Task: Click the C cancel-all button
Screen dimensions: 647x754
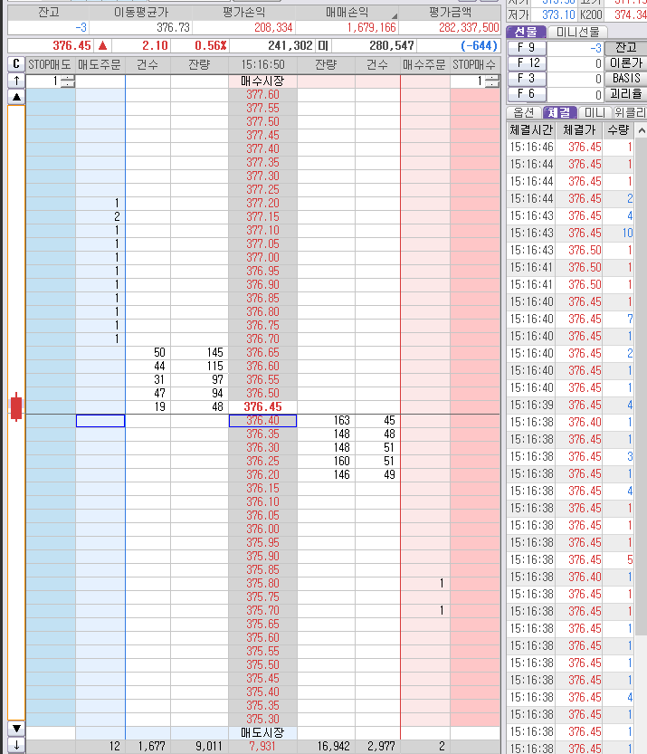Action: [x=16, y=64]
